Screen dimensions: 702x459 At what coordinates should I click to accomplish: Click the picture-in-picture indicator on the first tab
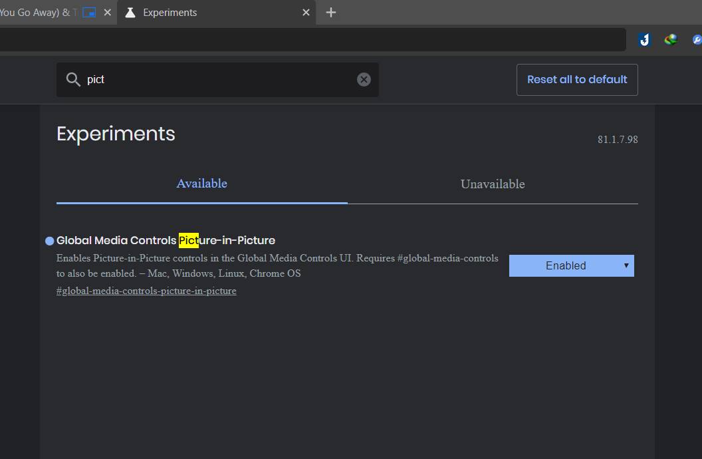[89, 13]
